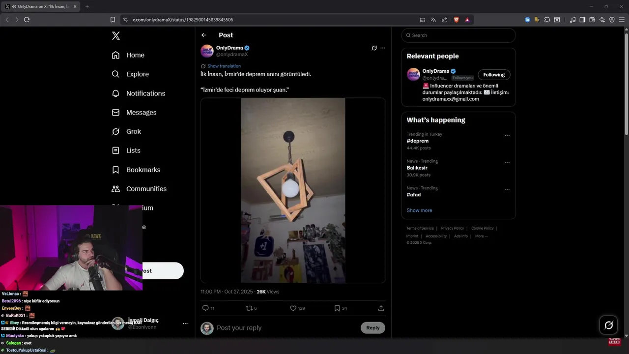Open more options for #deprem trend

click(x=507, y=136)
